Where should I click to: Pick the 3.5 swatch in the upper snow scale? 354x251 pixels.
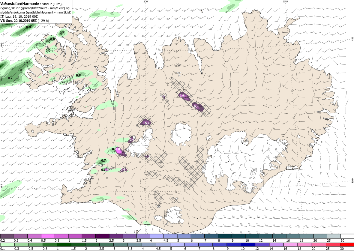143,236
